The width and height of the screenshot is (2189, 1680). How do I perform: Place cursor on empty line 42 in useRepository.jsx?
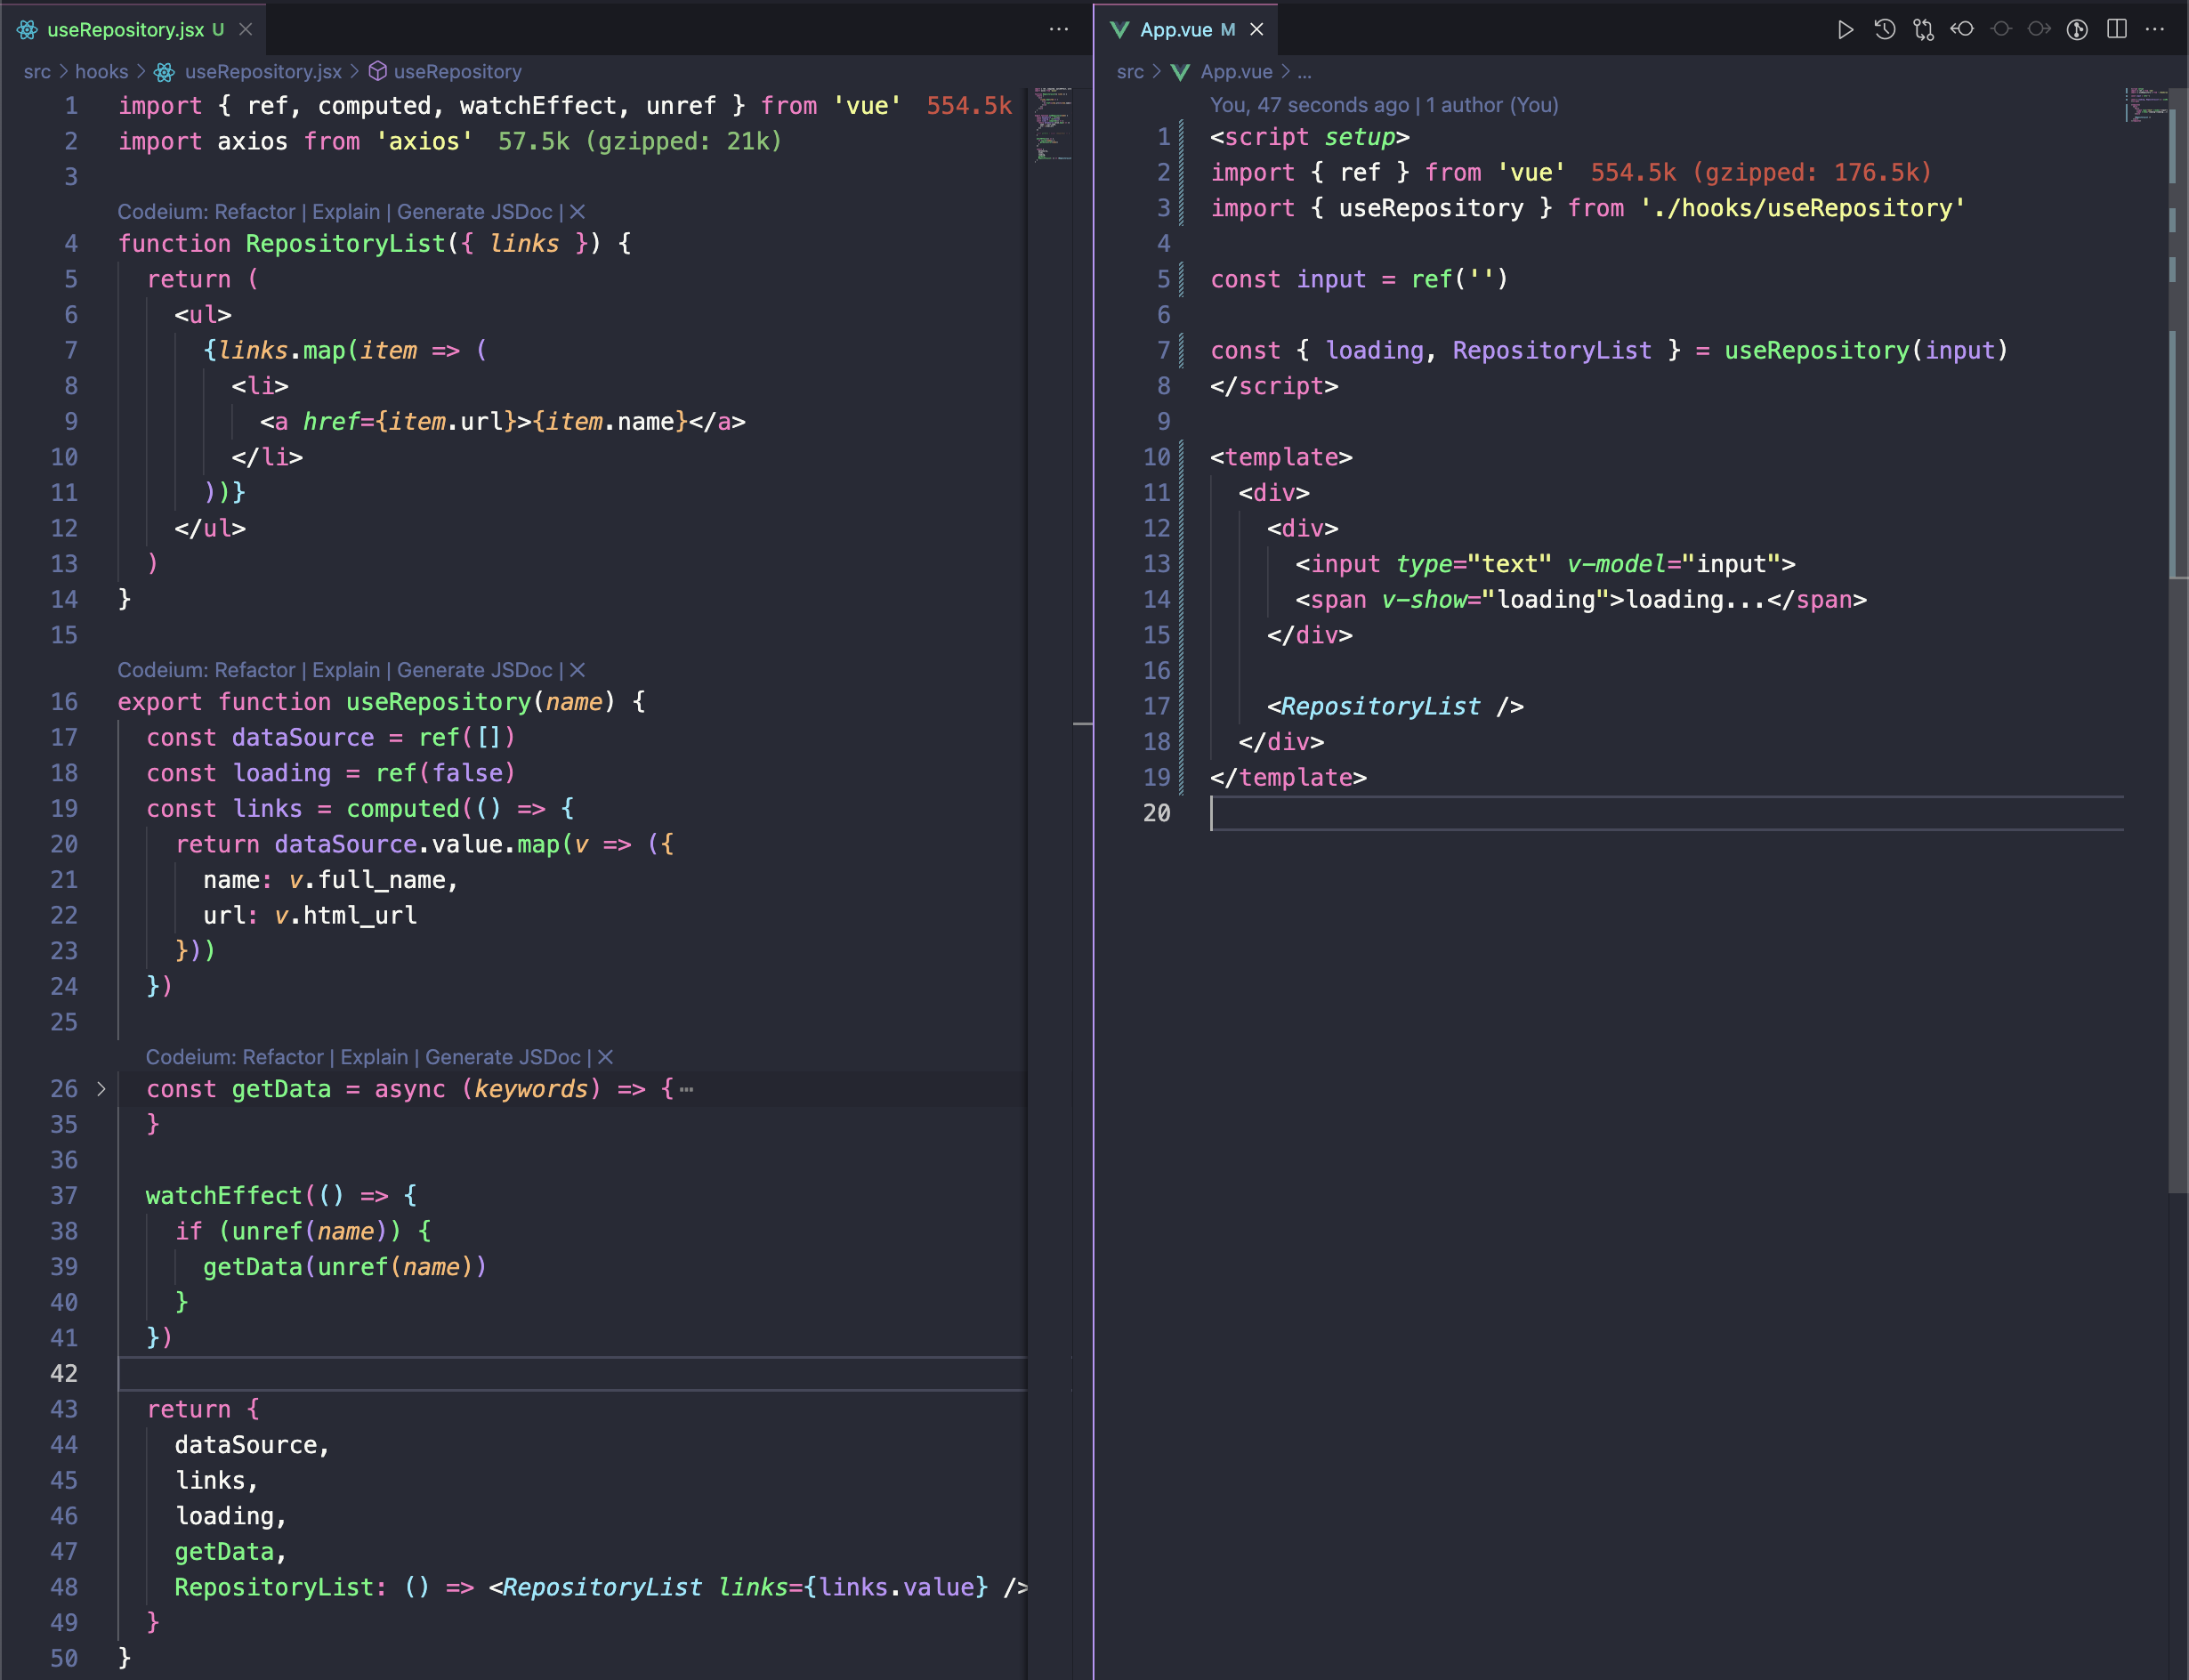point(572,1373)
